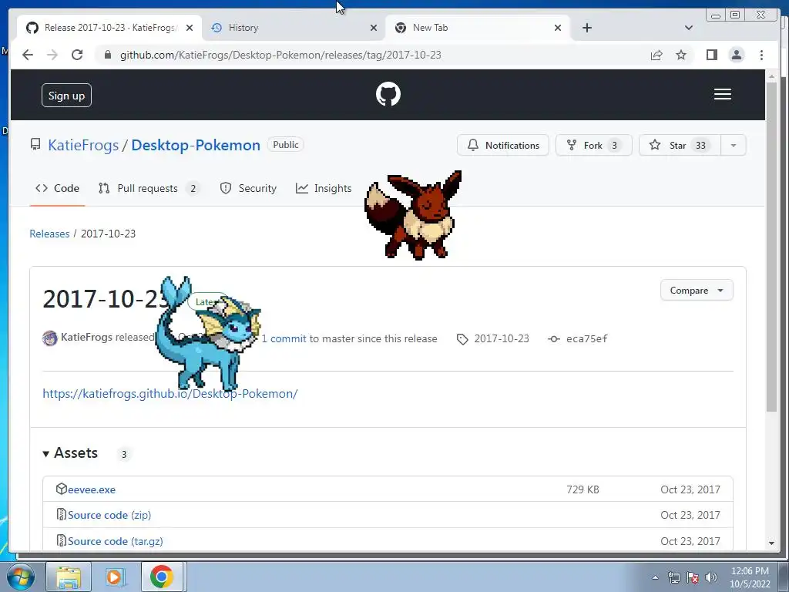The width and height of the screenshot is (789, 592).
Task: Click the Vaporeon desktop sprite
Action: pos(207,333)
